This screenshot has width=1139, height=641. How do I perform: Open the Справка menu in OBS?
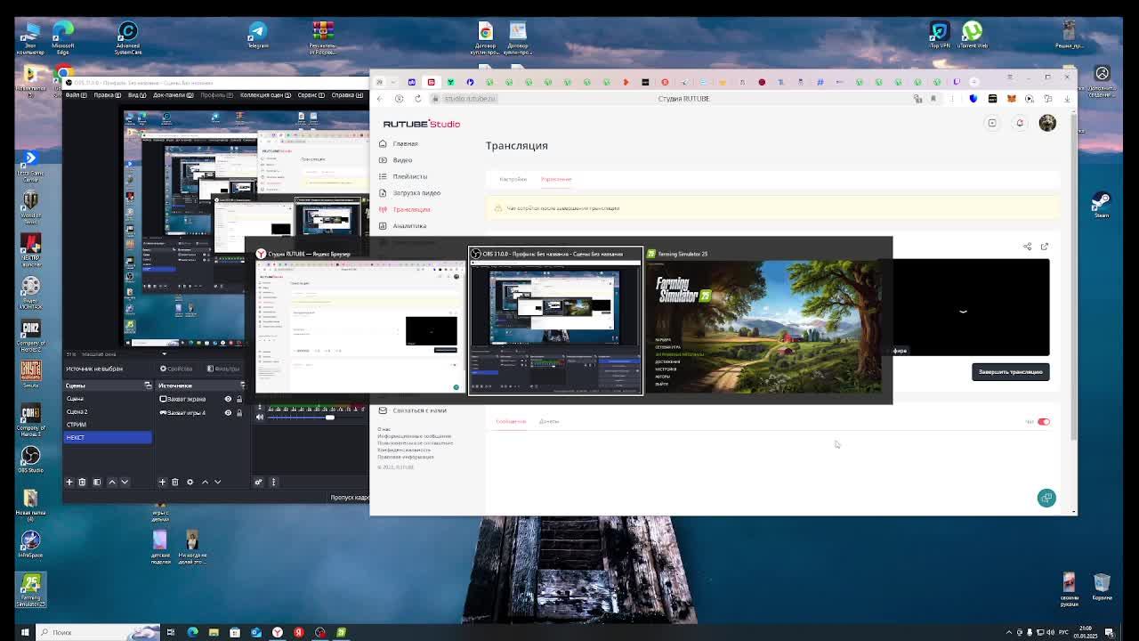click(347, 95)
